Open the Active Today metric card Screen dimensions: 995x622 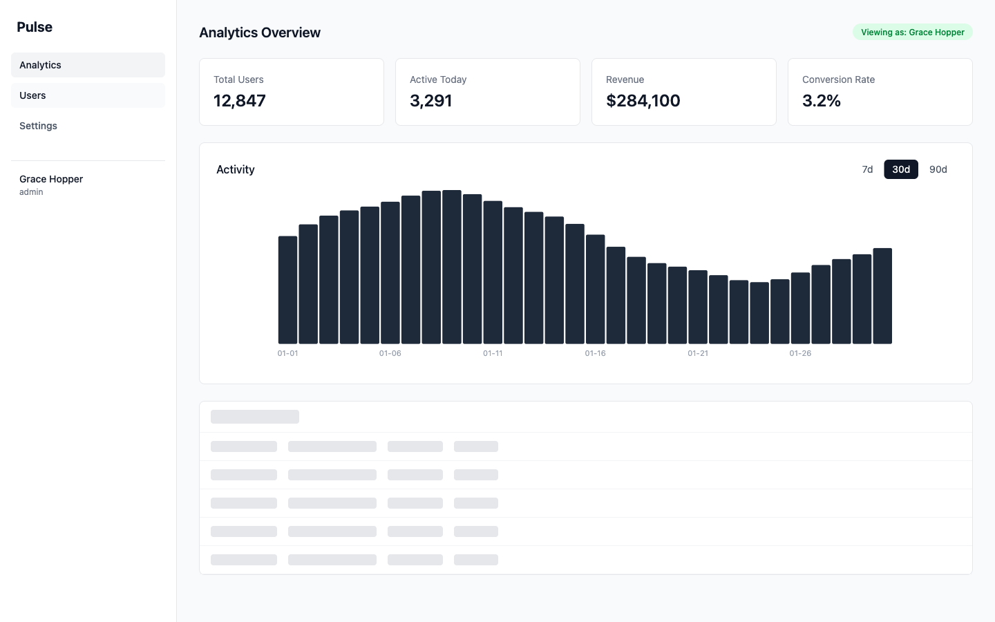487,91
